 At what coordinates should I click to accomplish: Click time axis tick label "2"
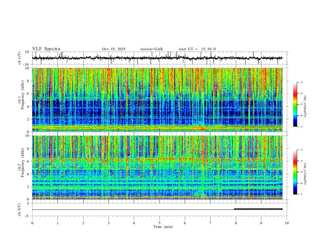pyautogui.click(x=83, y=223)
